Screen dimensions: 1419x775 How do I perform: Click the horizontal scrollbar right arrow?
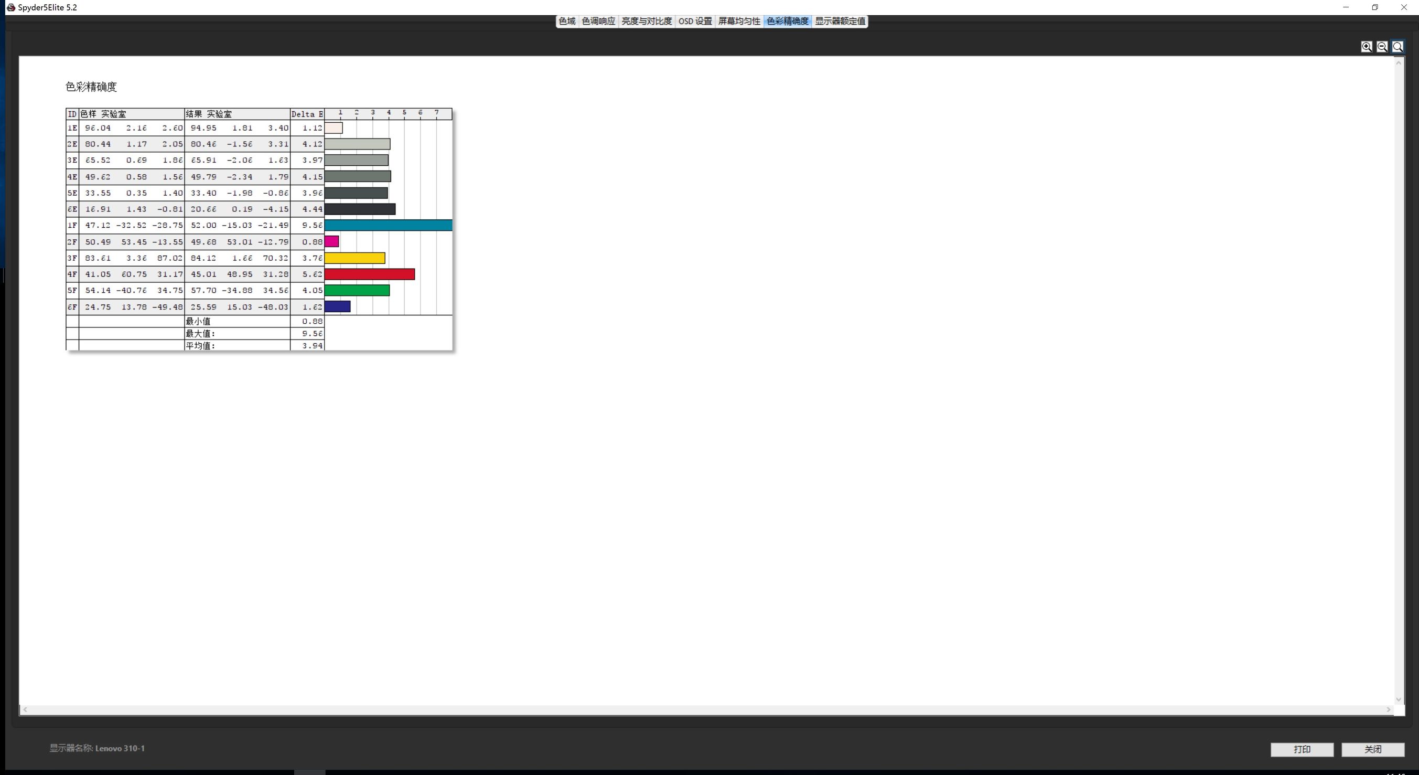(x=1388, y=710)
